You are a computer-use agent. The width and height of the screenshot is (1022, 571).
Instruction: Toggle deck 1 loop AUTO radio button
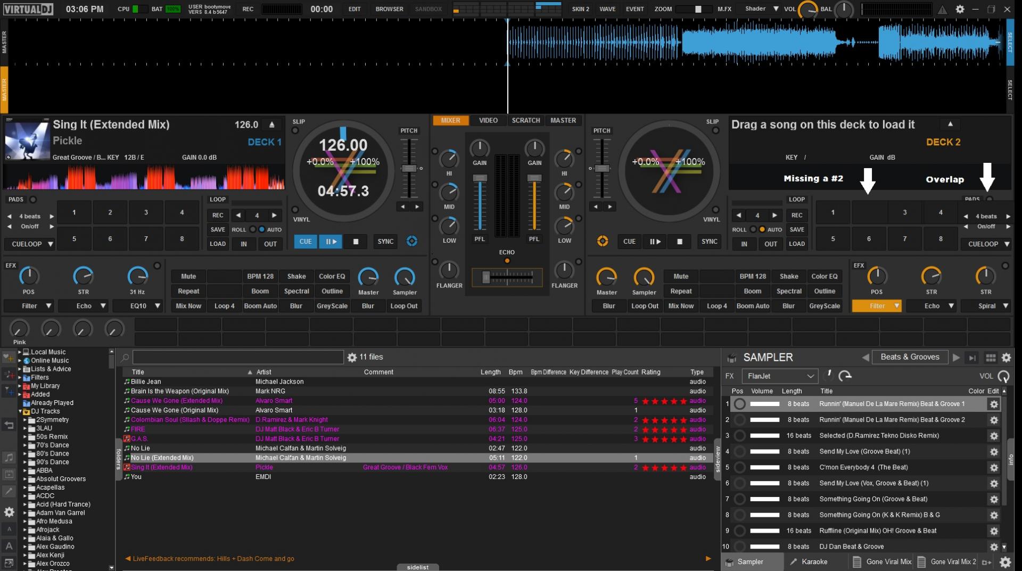pyautogui.click(x=261, y=229)
